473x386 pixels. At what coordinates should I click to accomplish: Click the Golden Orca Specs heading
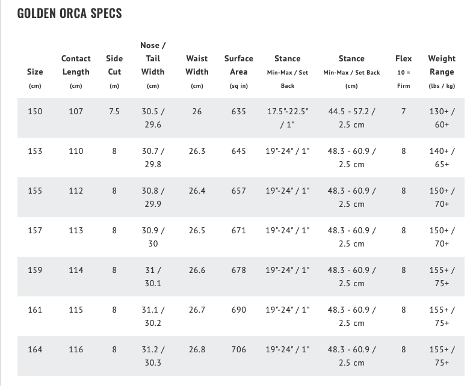point(69,13)
